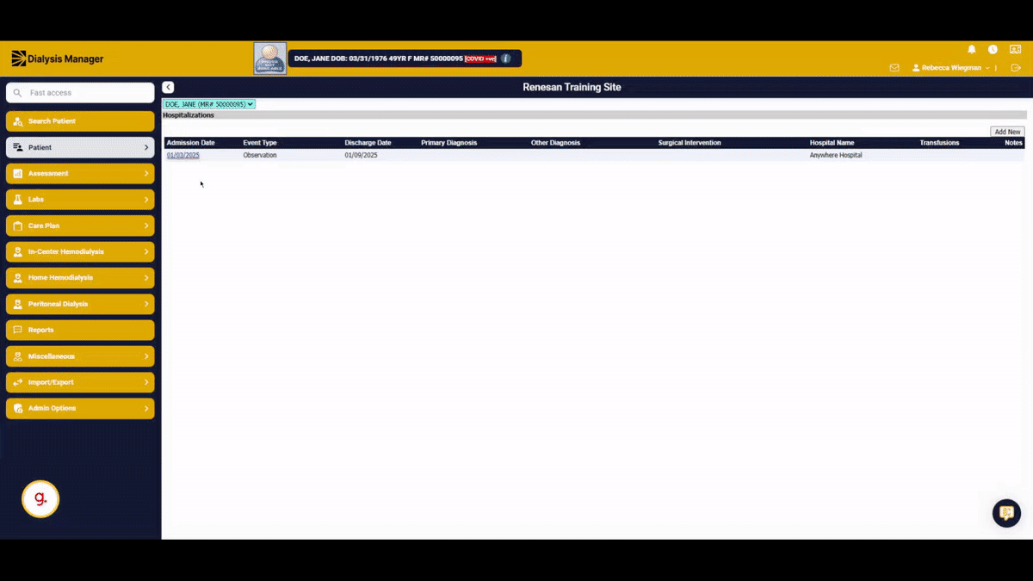
Task: Click the Admin Options icon
Action: click(18, 408)
